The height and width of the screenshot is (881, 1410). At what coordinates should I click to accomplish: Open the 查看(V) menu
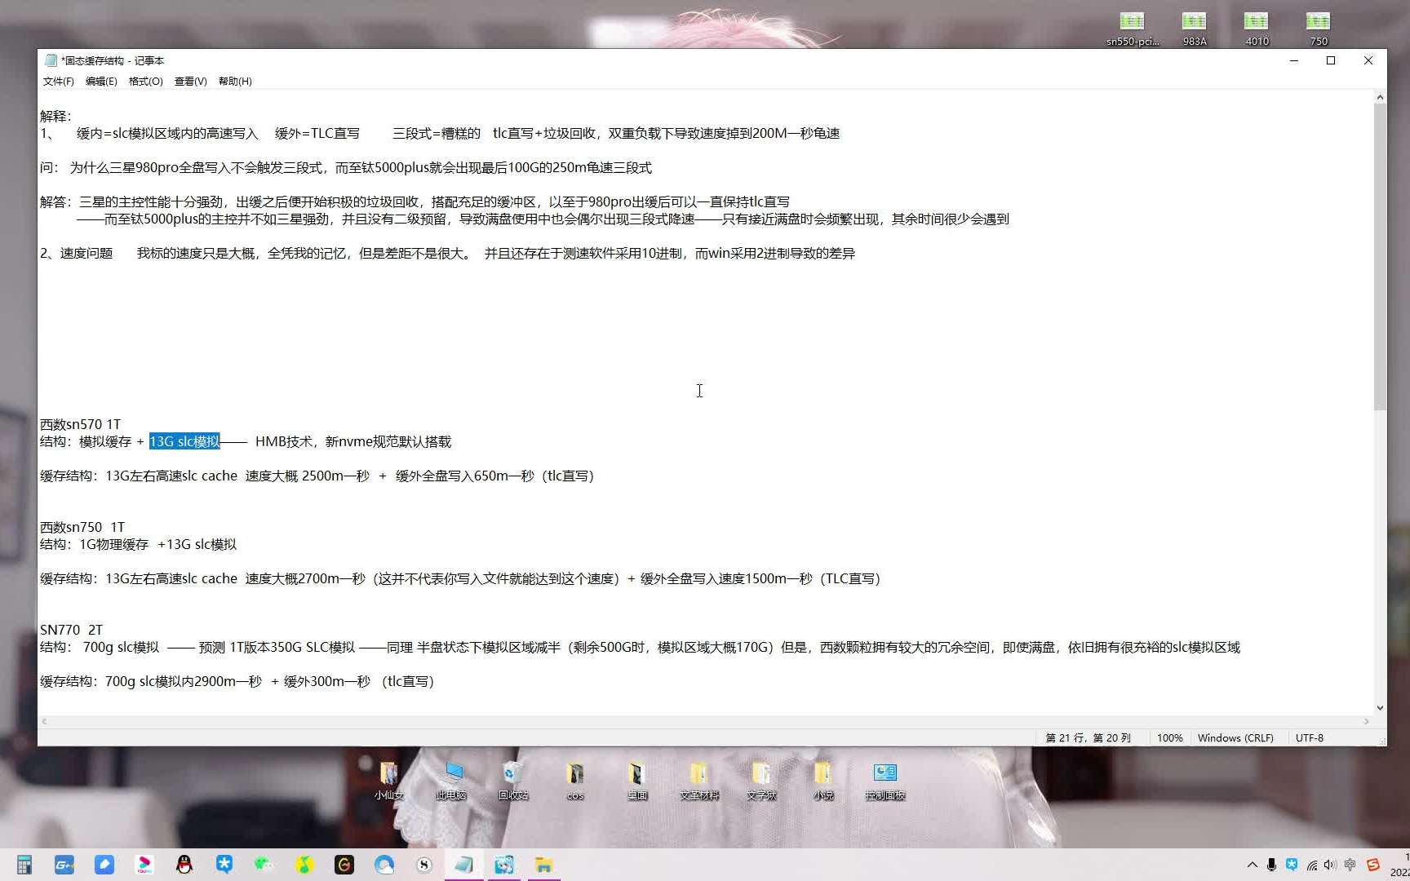pos(190,82)
